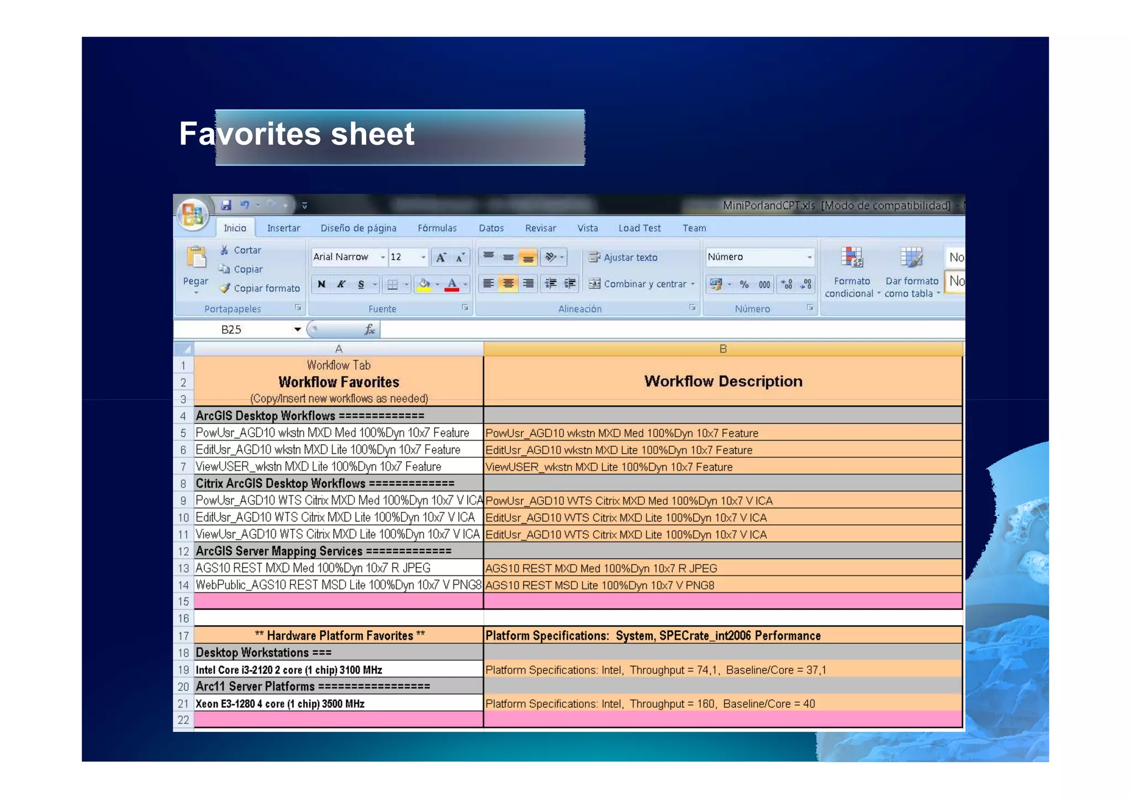Expand Combinar y centrar options arrow

[693, 284]
